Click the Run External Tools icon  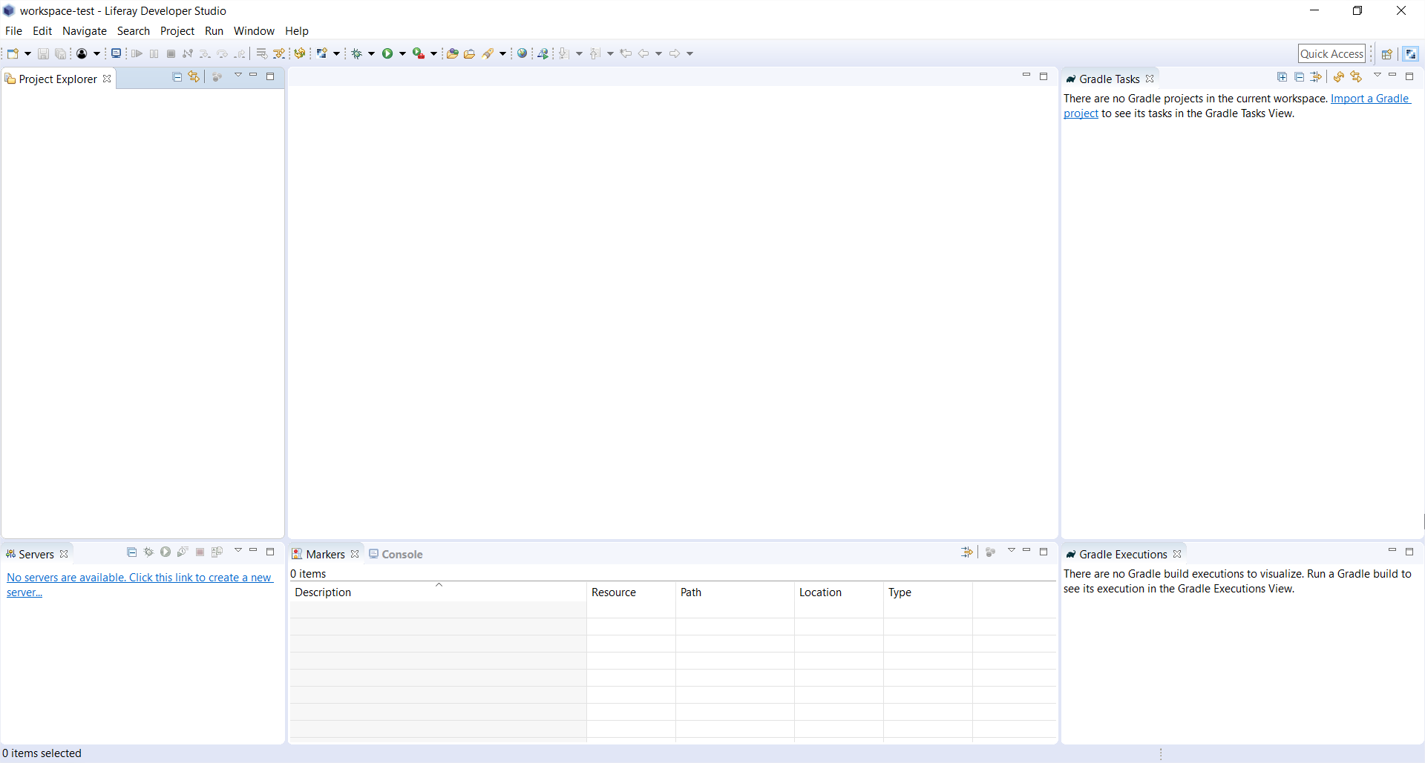419,53
